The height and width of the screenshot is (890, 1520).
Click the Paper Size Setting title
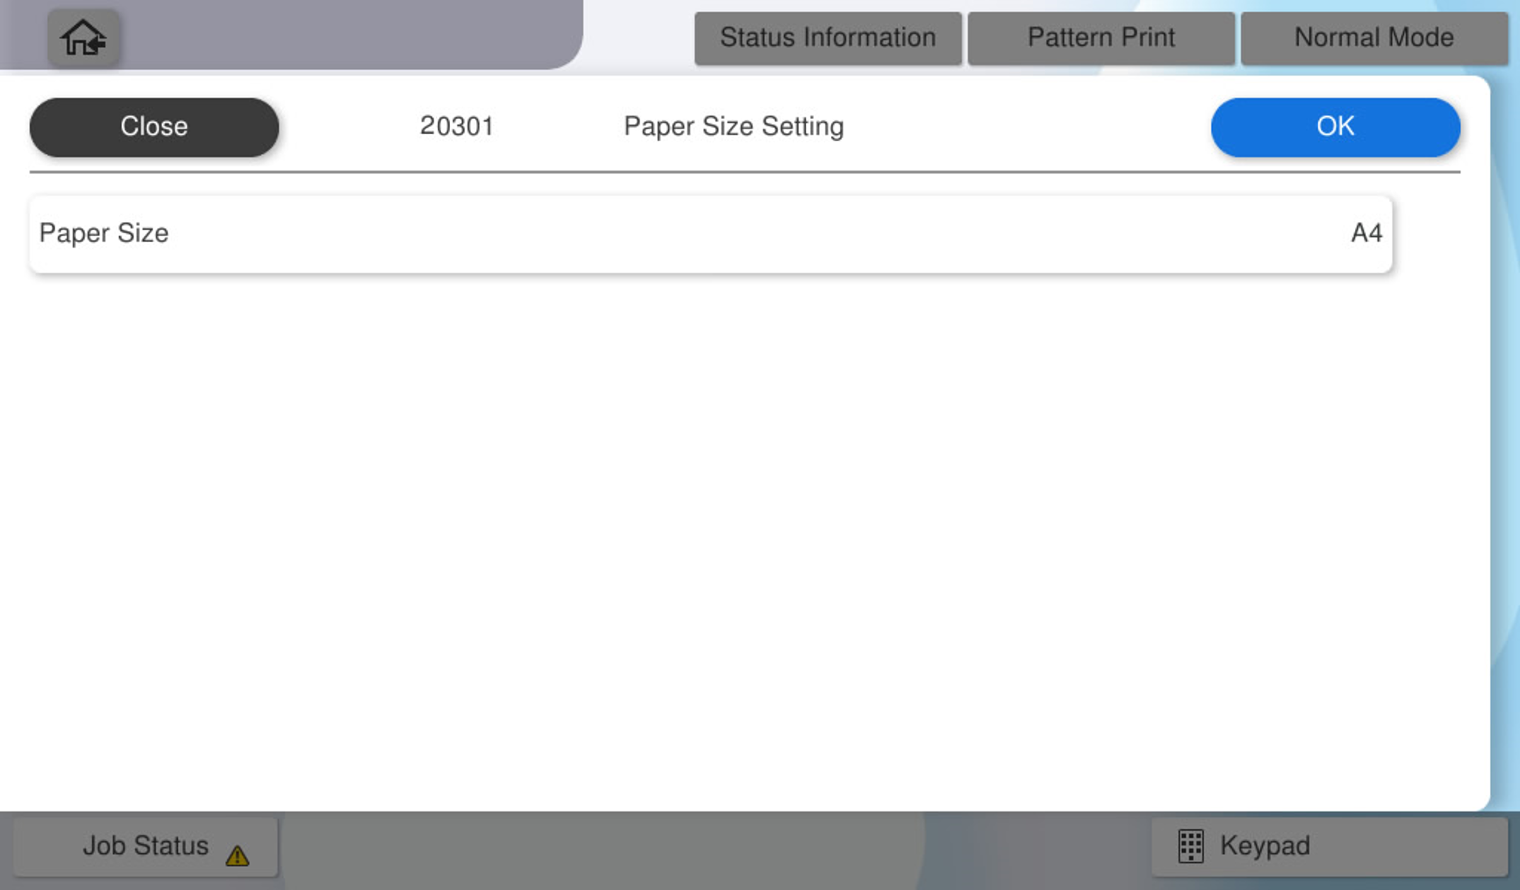tap(733, 126)
